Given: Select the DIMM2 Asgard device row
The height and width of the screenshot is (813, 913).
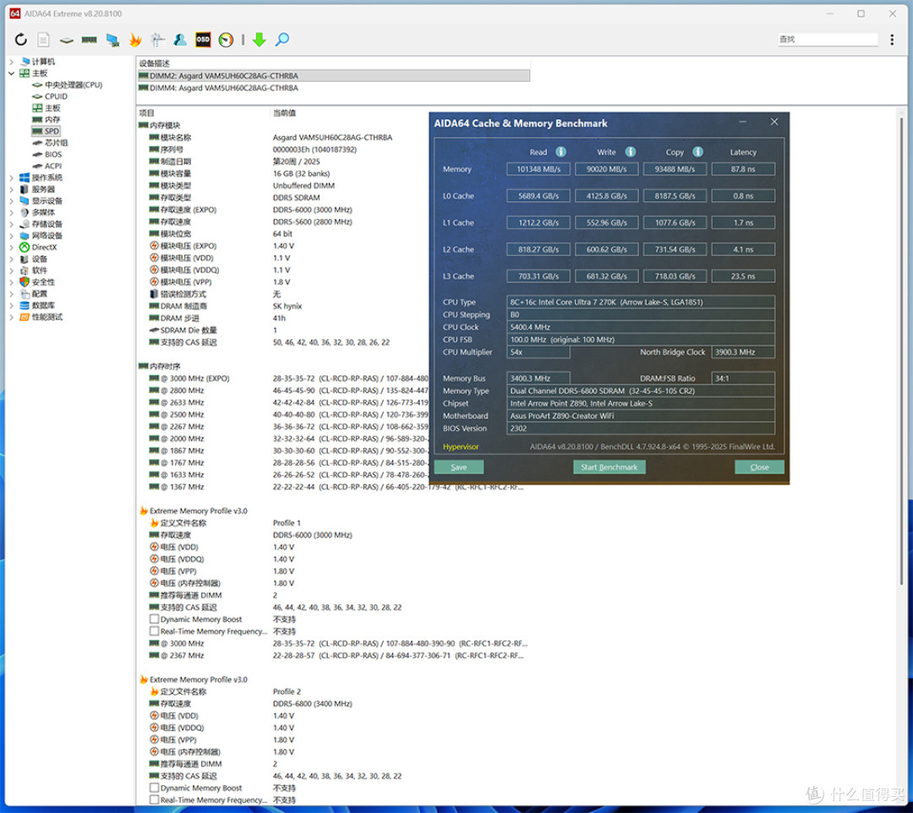Looking at the screenshot, I should pyautogui.click(x=334, y=76).
